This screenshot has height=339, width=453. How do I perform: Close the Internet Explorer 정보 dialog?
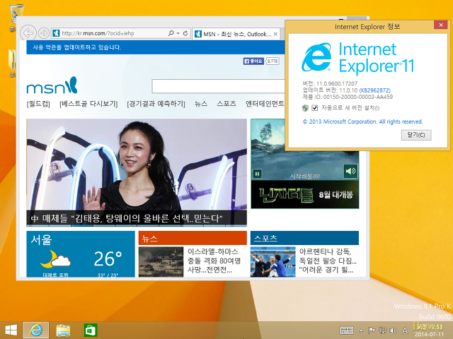[441, 25]
